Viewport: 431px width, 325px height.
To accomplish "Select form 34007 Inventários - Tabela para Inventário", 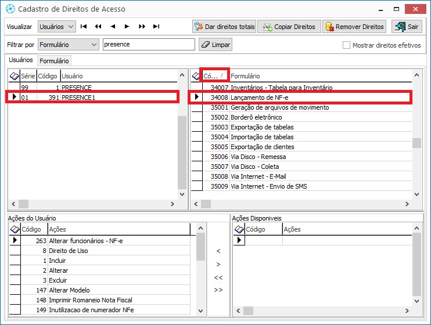I will (301, 88).
